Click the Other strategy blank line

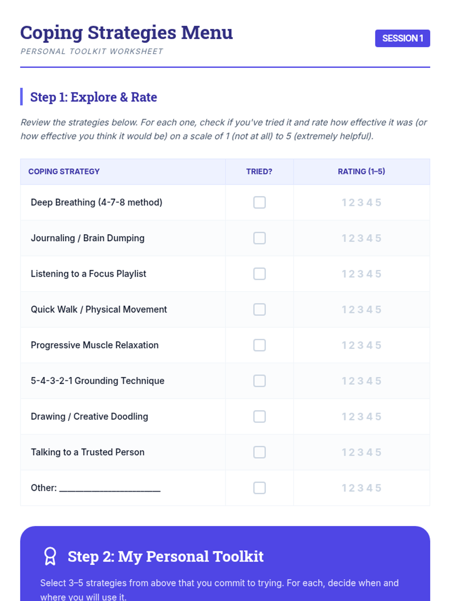point(110,488)
